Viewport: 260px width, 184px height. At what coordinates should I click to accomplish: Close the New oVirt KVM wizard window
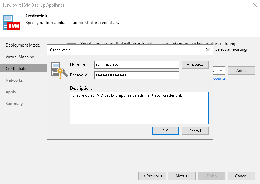point(254,5)
